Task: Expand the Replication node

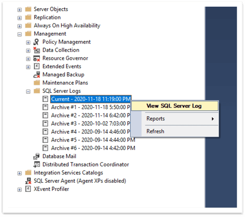Action: (19, 18)
